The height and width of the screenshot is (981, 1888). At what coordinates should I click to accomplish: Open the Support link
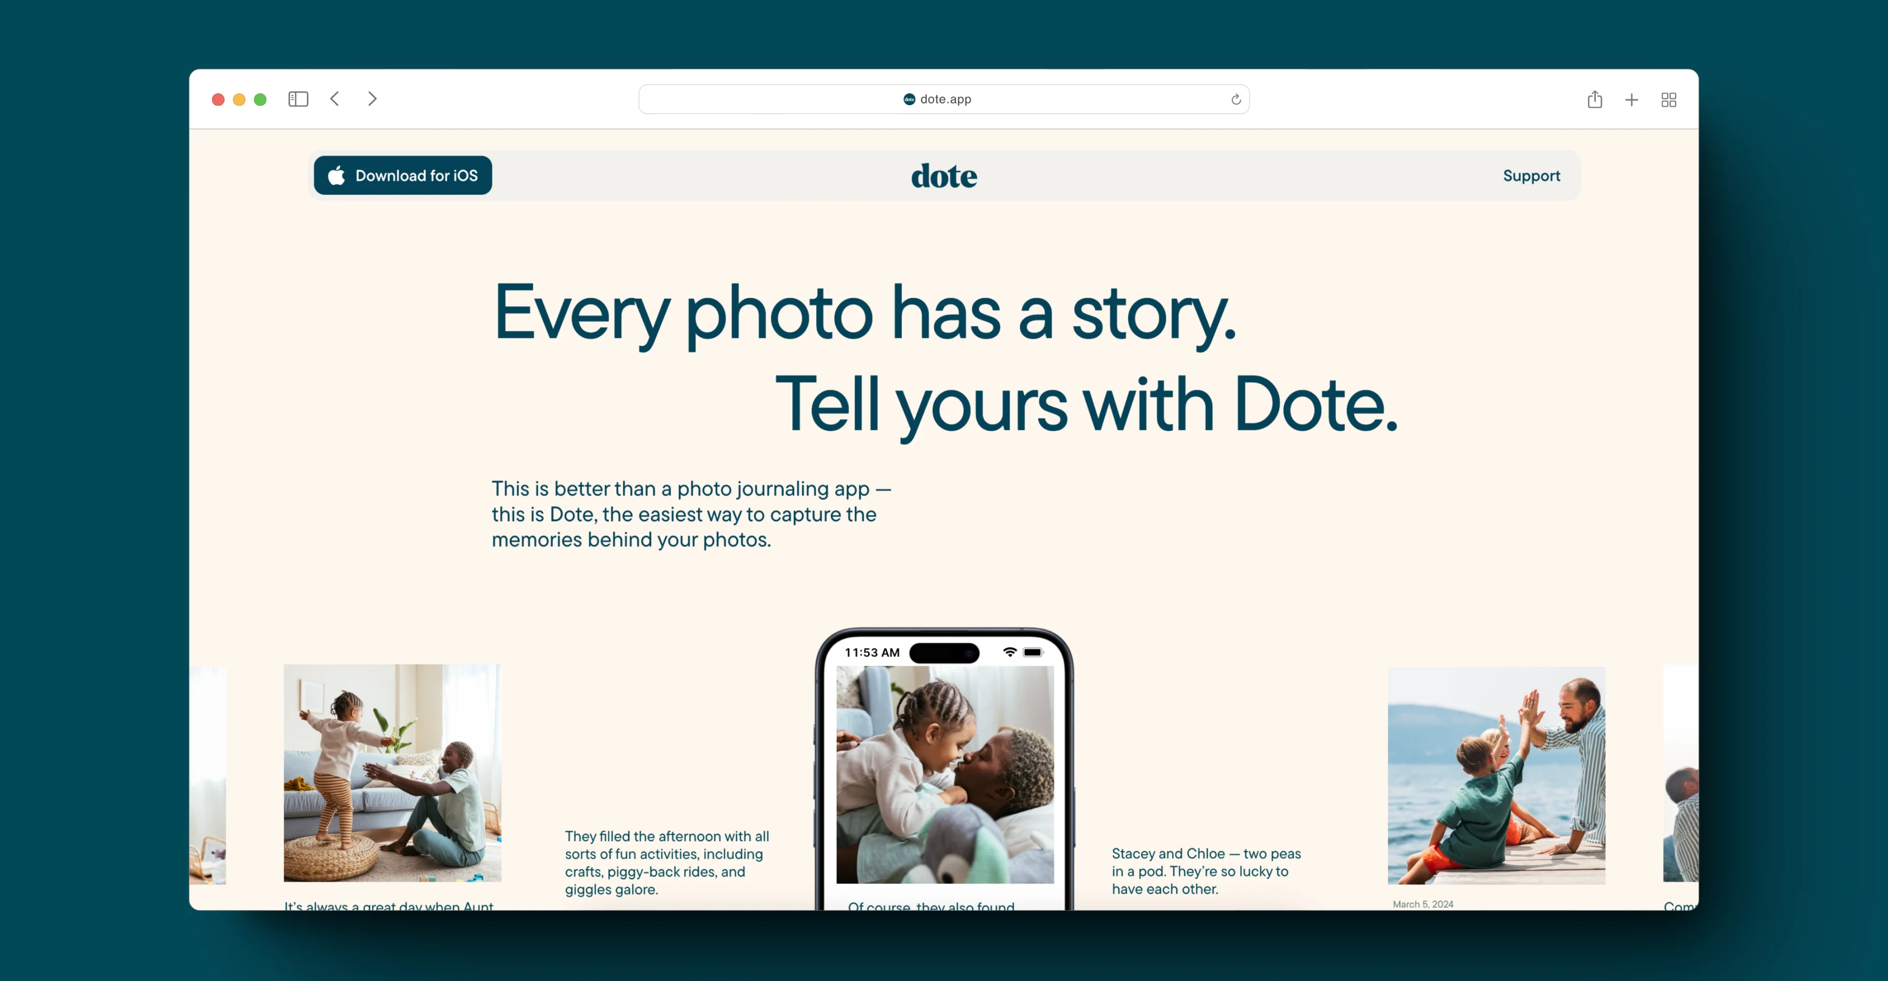pyautogui.click(x=1531, y=176)
